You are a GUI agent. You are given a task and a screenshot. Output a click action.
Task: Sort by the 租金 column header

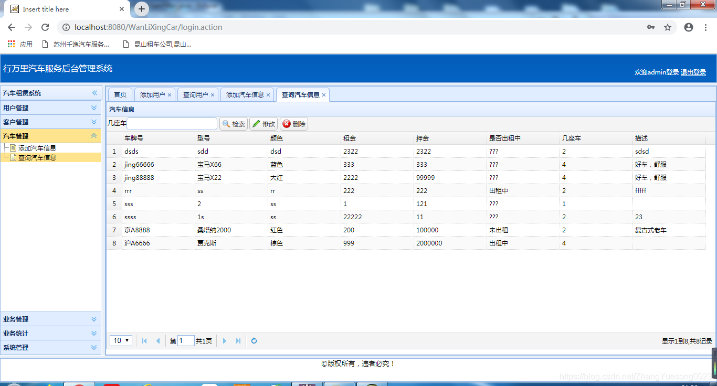pos(377,138)
